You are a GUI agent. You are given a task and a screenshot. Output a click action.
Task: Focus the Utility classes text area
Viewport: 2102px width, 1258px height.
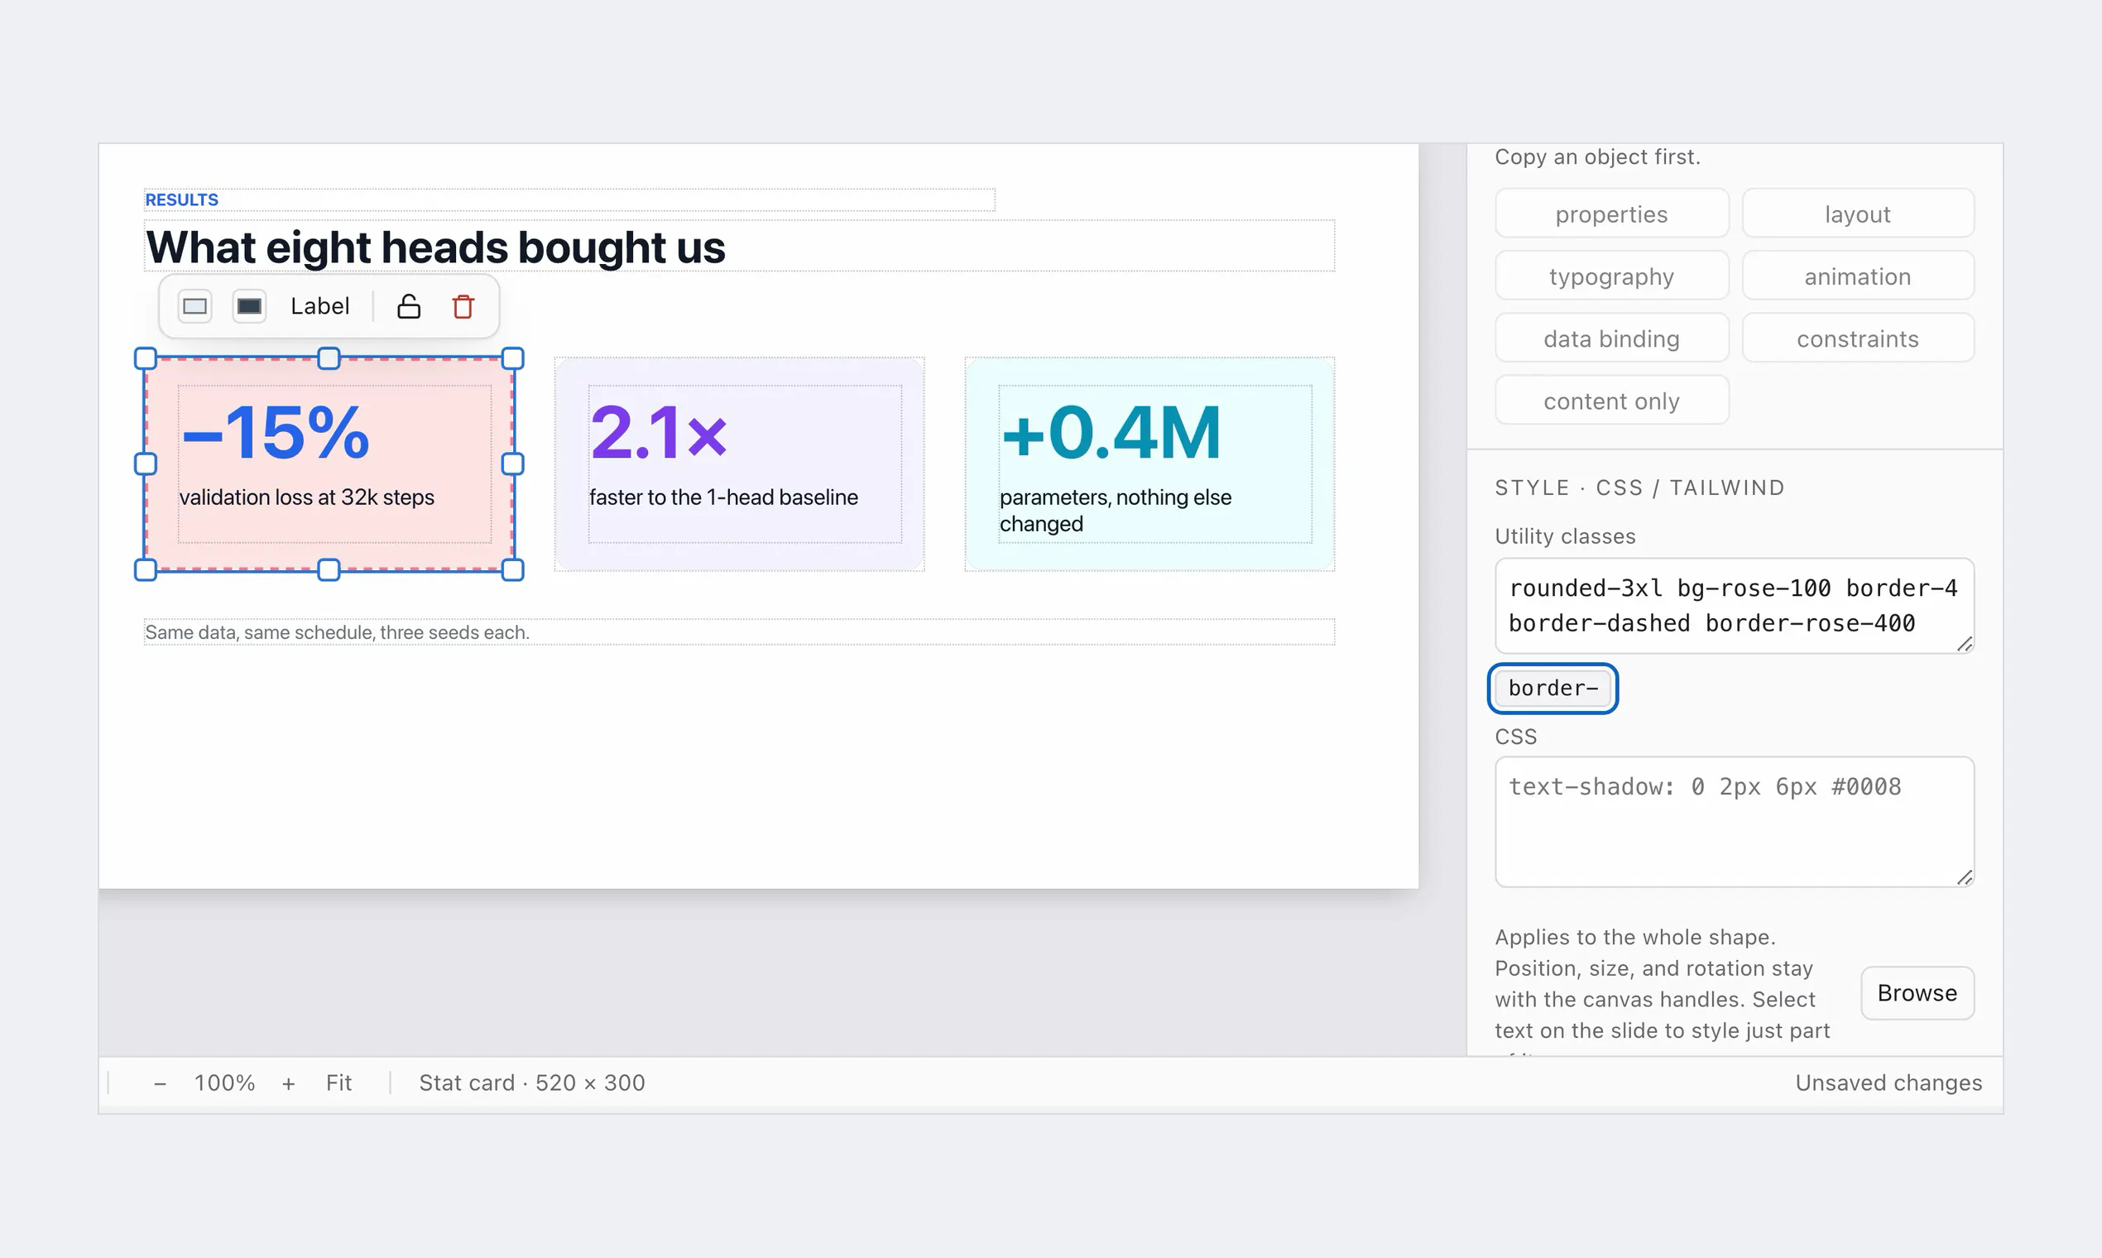(x=1735, y=605)
